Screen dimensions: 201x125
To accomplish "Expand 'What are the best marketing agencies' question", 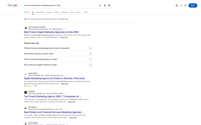I will 58,48.
